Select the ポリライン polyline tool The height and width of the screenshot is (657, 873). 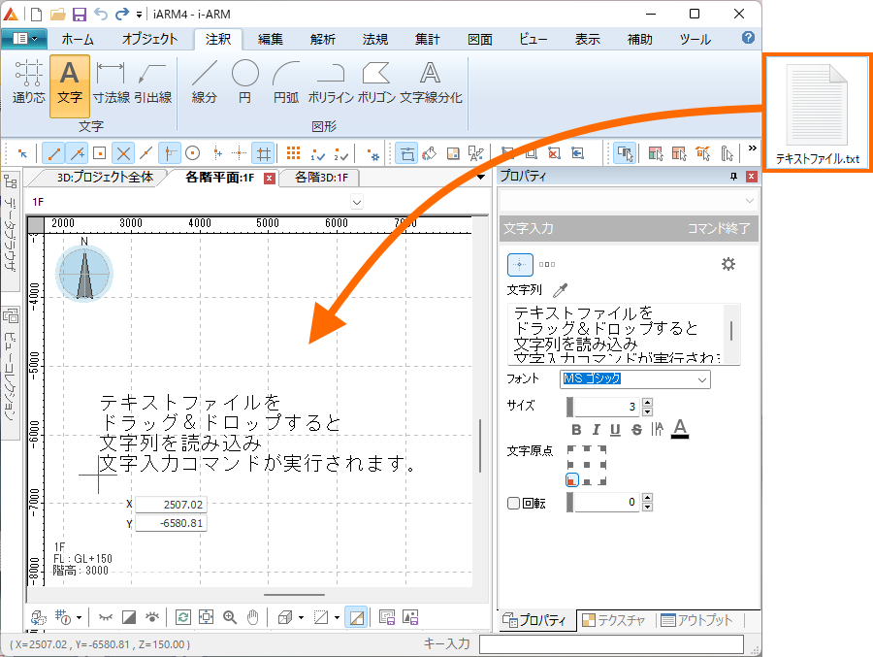(331, 83)
